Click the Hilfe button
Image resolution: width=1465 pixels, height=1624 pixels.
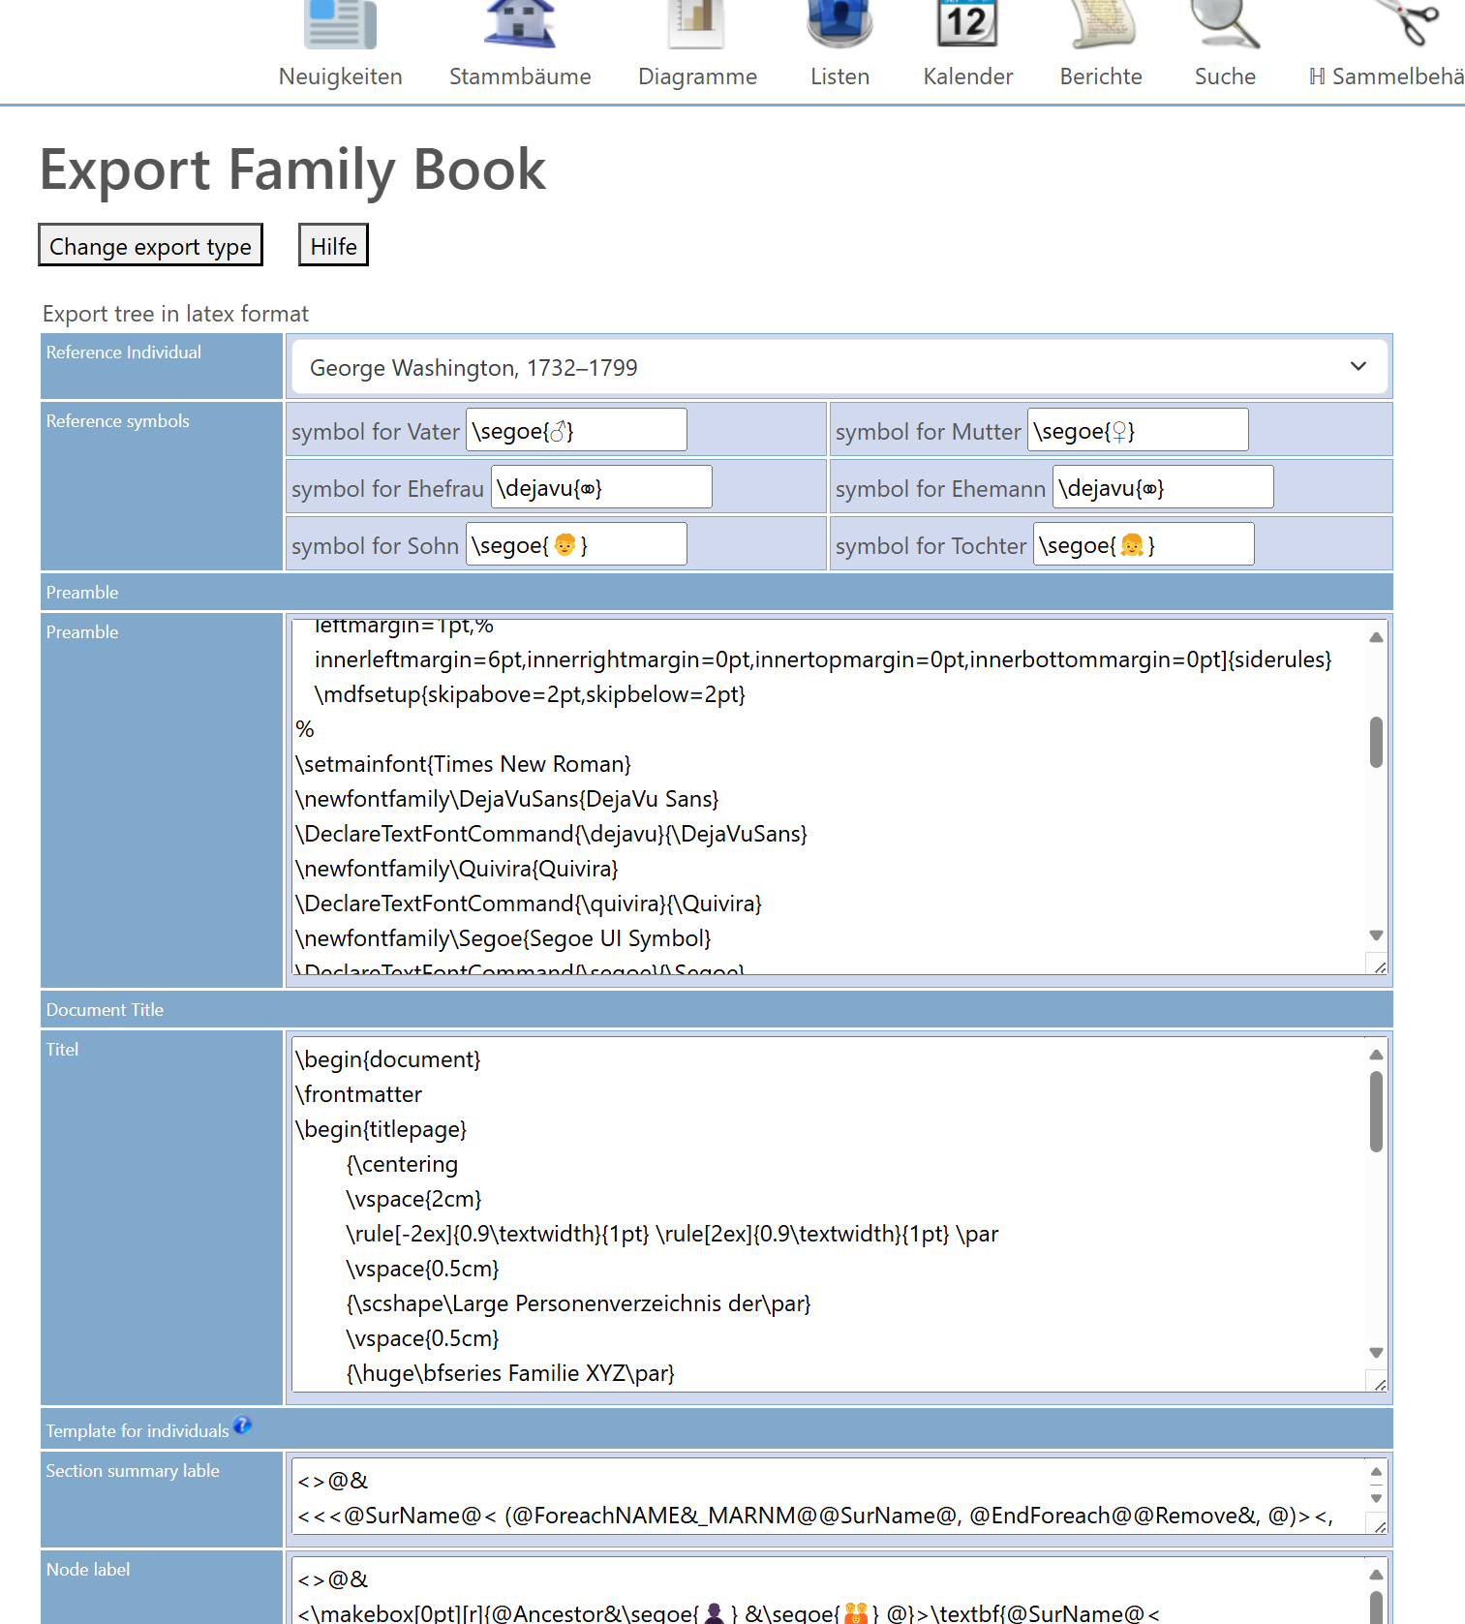[x=333, y=245]
